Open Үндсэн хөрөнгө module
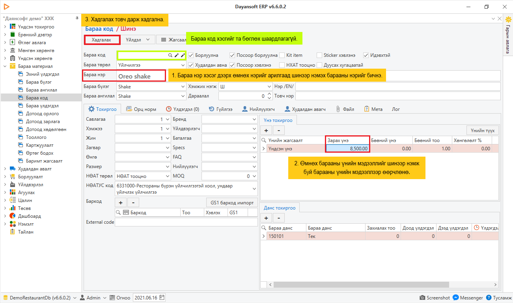This screenshot has width=513, height=303. tap(35, 58)
